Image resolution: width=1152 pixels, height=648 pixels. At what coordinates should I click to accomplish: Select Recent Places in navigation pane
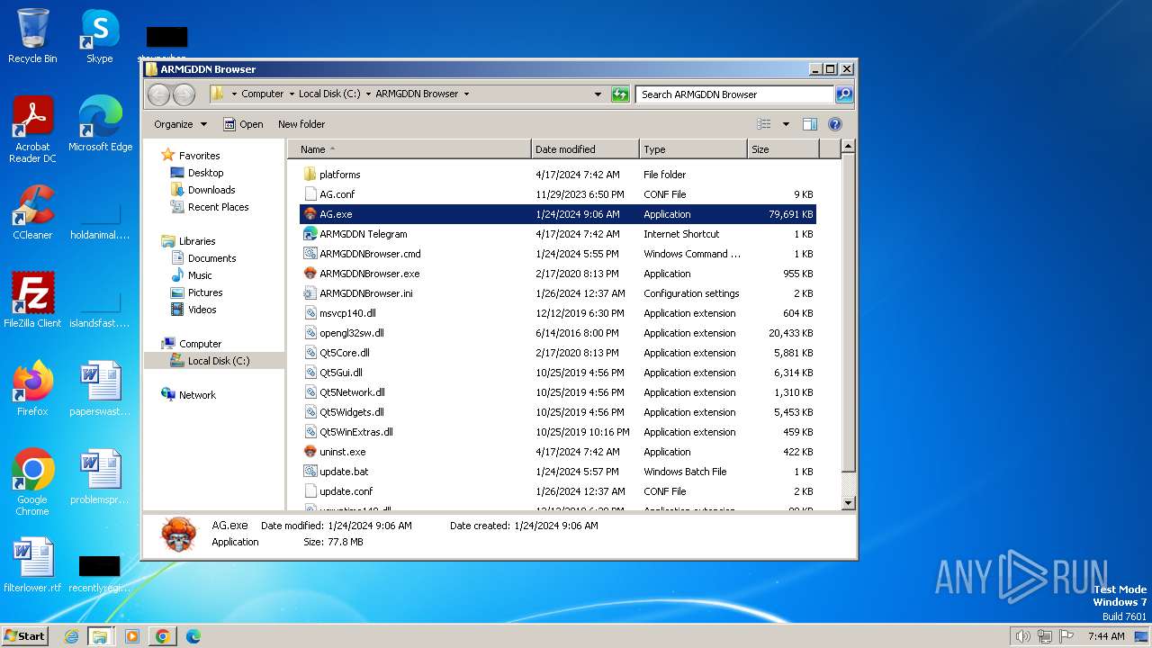[218, 207]
